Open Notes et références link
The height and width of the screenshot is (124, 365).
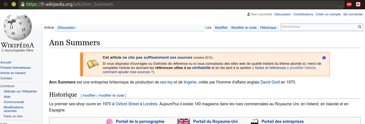coord(270,68)
